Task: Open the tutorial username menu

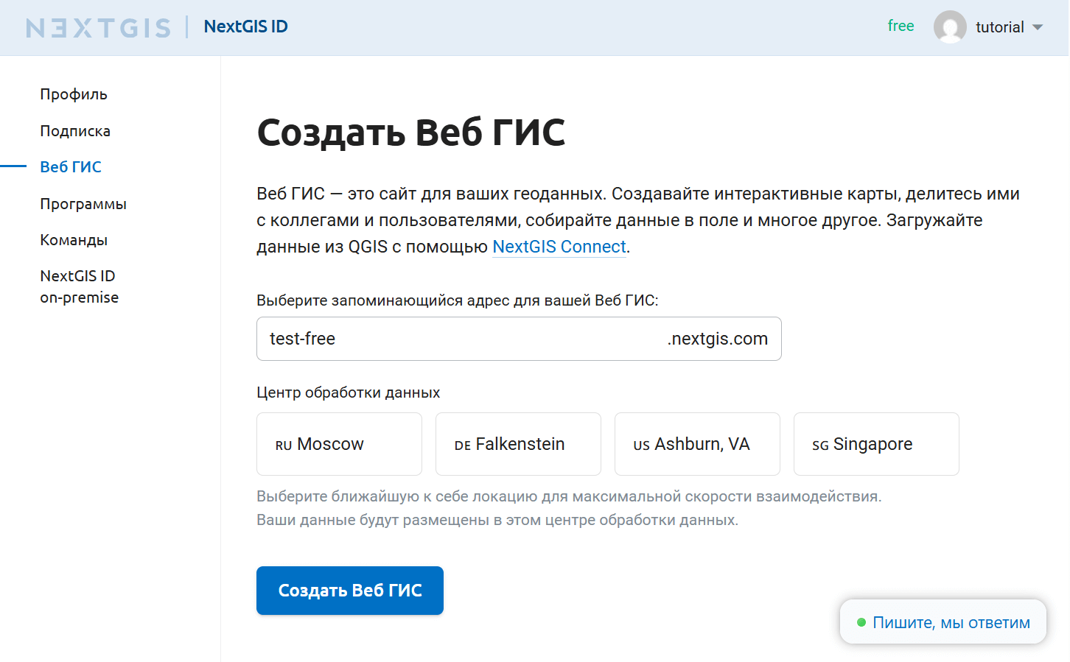Action: coord(999,27)
